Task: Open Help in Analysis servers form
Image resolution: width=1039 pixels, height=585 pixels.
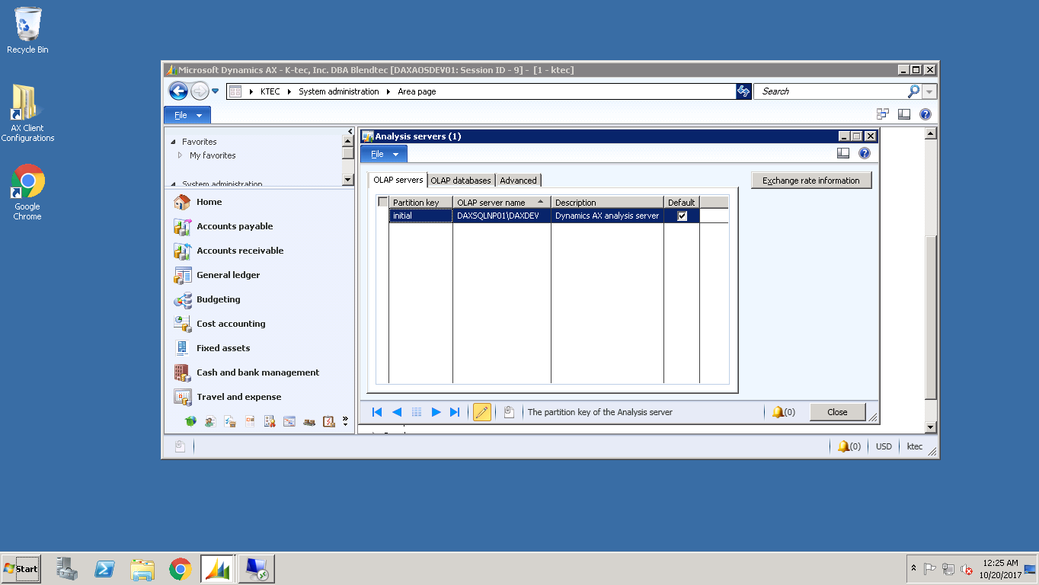Action: [865, 153]
